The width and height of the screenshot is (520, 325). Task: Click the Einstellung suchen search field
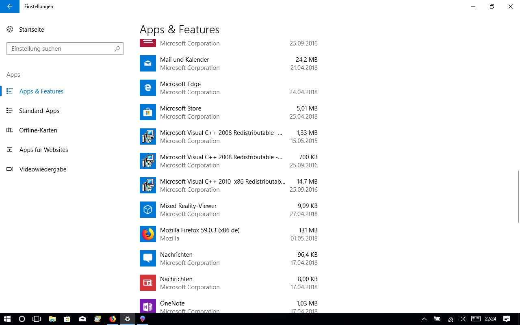click(65, 49)
